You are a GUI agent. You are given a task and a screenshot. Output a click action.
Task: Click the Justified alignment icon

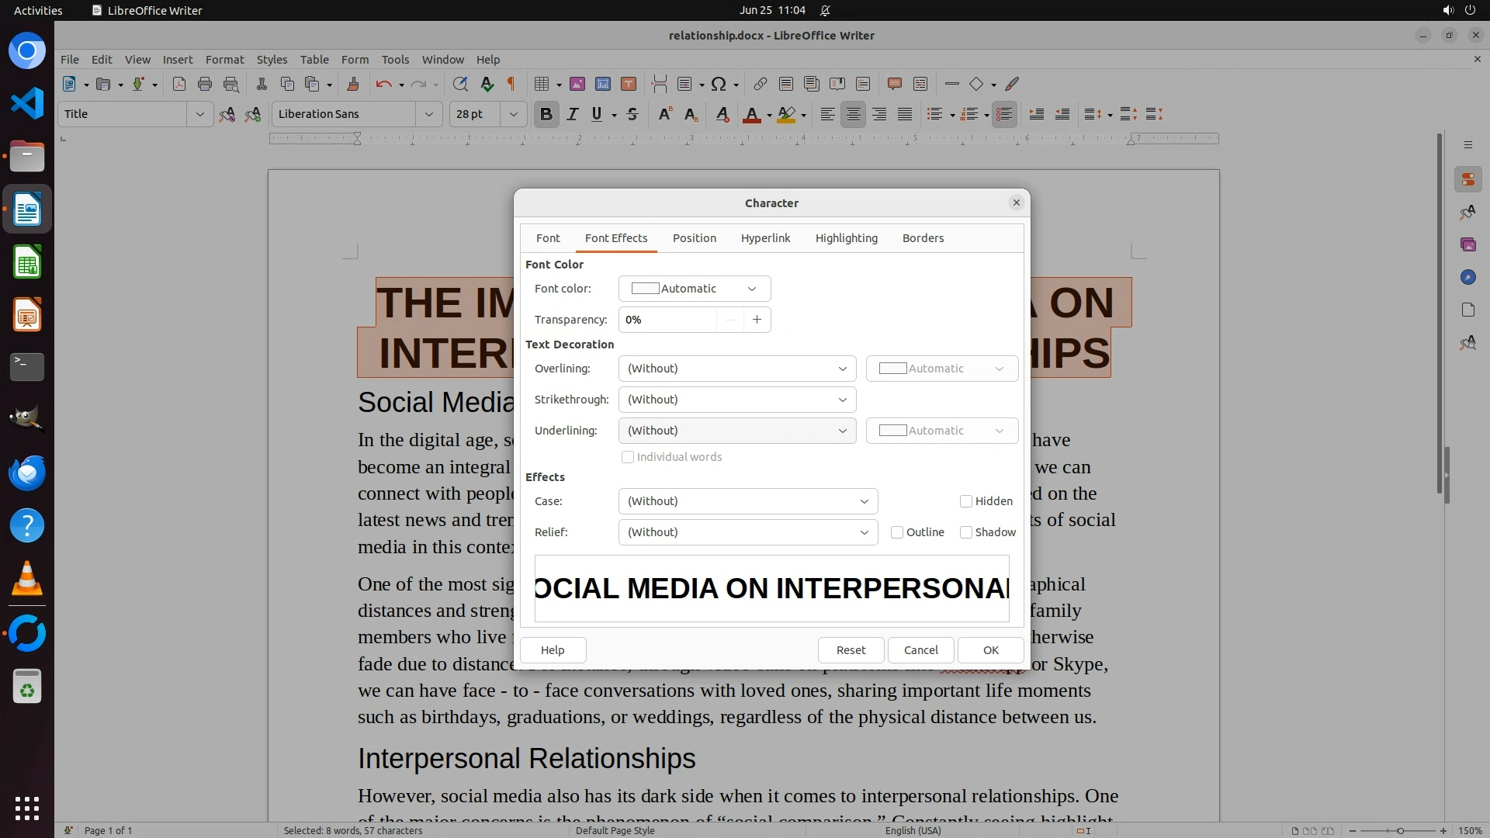tap(905, 114)
